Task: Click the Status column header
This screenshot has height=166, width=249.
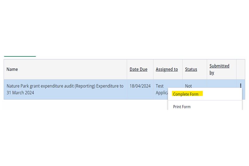Action: tap(191, 69)
